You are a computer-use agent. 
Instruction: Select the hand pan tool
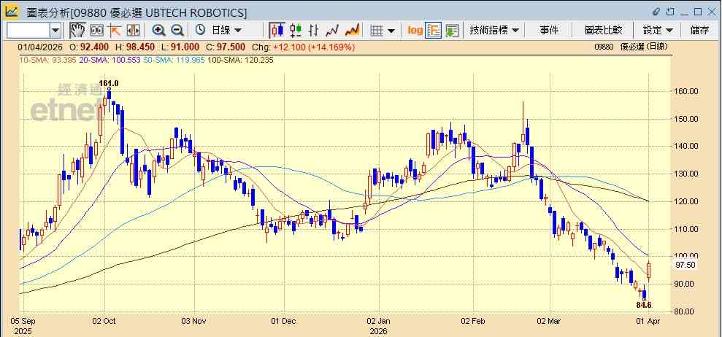(x=78, y=31)
